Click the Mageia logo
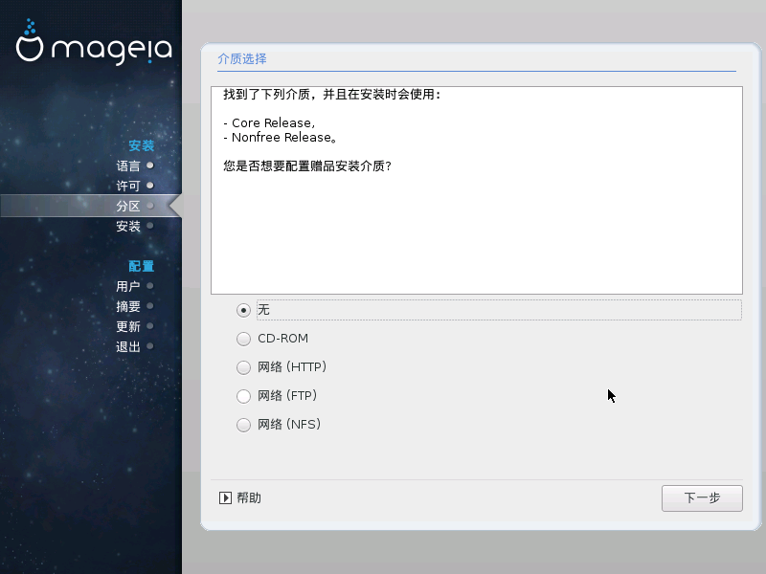 tap(93, 42)
